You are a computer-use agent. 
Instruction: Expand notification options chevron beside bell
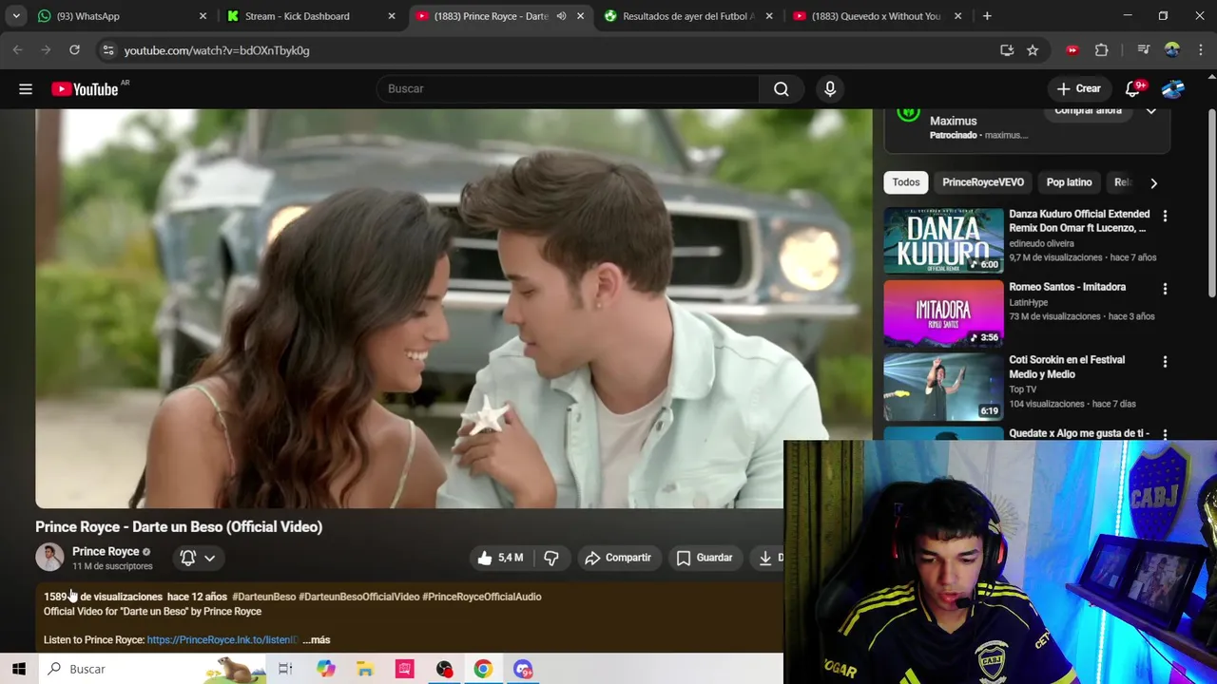(x=210, y=559)
